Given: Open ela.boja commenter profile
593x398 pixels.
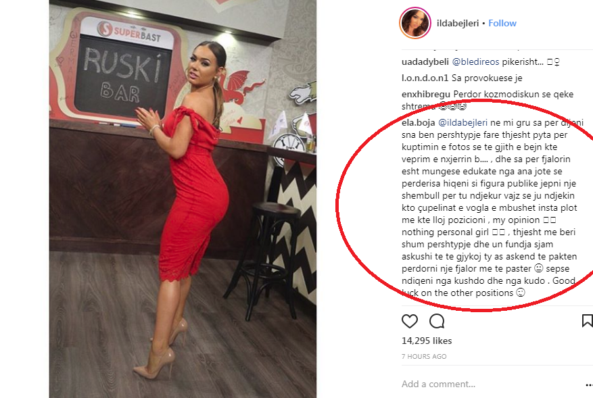Looking at the screenshot, I should click(x=419, y=122).
